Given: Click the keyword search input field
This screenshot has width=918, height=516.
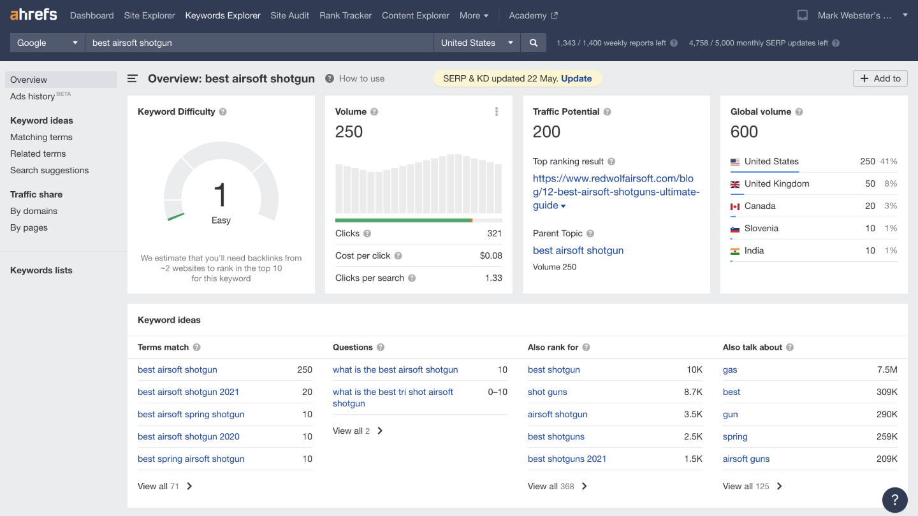Looking at the screenshot, I should 259,43.
